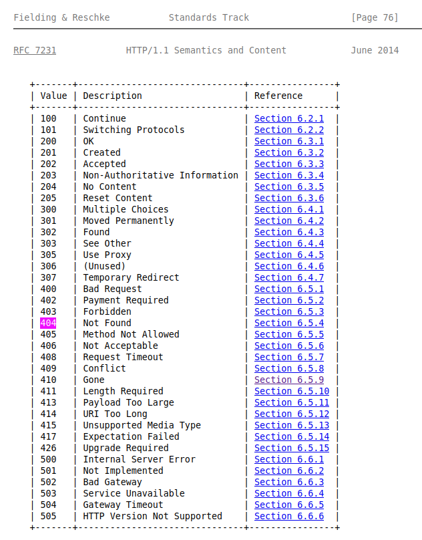
Task: Open Section 6.5.4 Not Found link
Action: 289,323
